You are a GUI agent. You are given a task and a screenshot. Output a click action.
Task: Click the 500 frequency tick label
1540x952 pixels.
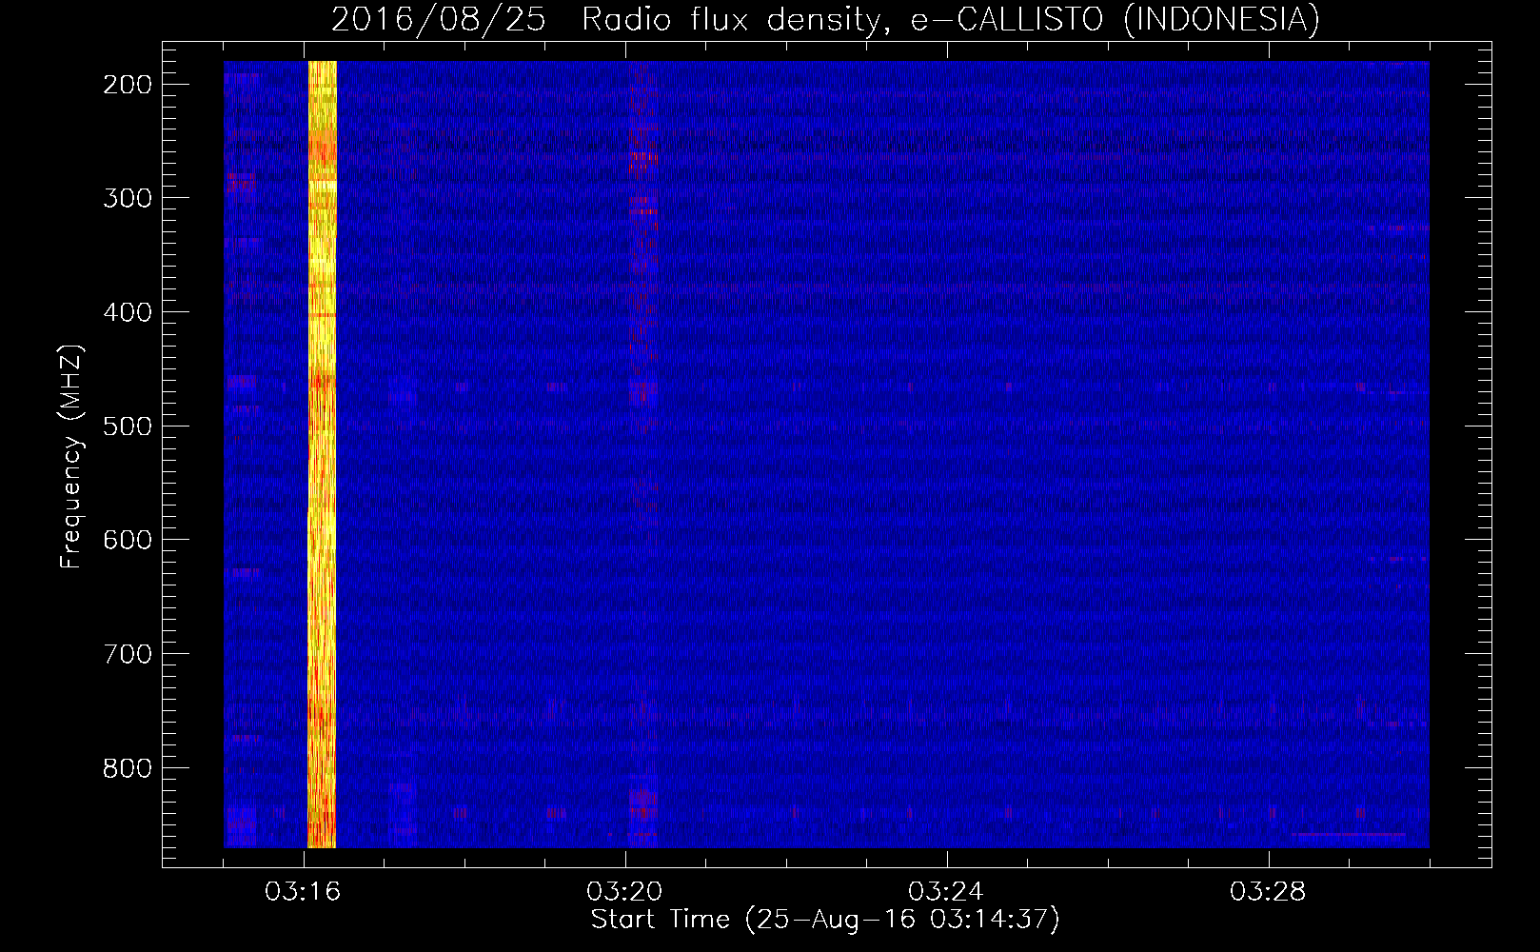coord(128,426)
